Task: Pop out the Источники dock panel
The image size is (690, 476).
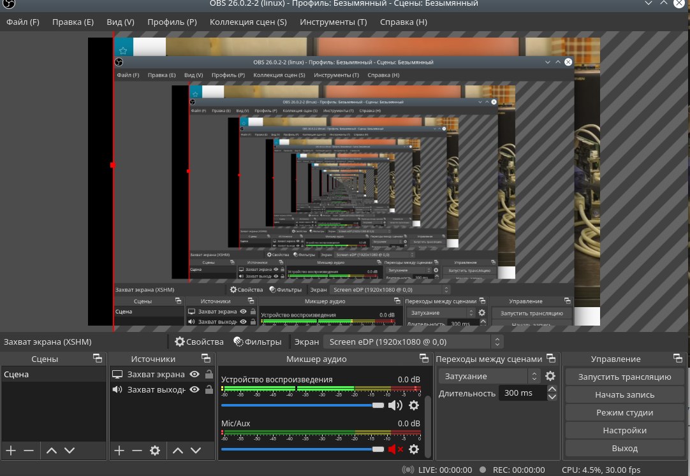Action: (205, 358)
